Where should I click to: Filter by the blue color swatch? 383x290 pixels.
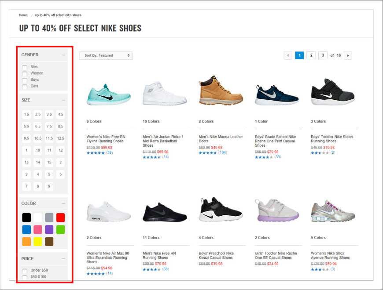point(26,229)
